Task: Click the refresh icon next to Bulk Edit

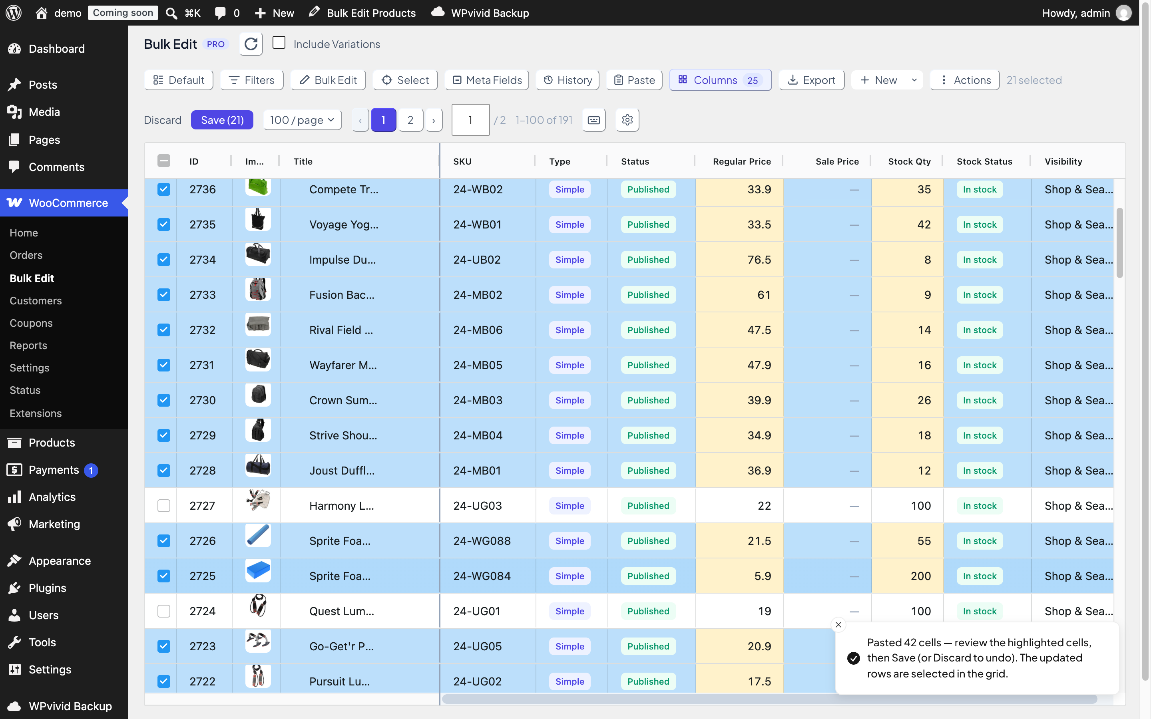Action: click(x=251, y=44)
